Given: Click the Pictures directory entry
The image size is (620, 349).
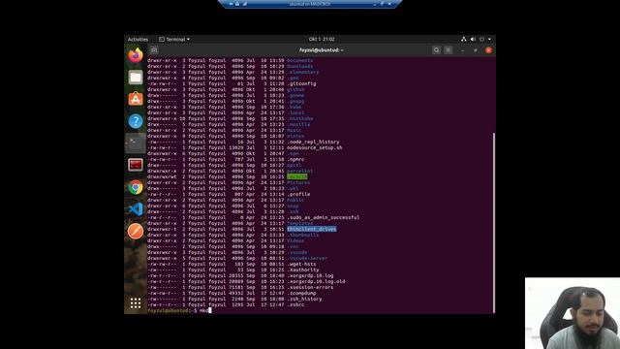Looking at the screenshot, I should click(298, 182).
